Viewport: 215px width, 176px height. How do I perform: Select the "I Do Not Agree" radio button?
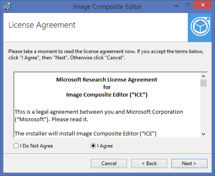[x=16, y=146]
